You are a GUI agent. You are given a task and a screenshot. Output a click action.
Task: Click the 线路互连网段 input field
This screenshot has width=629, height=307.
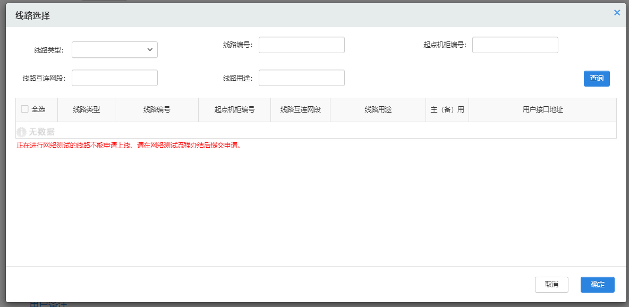(115, 78)
